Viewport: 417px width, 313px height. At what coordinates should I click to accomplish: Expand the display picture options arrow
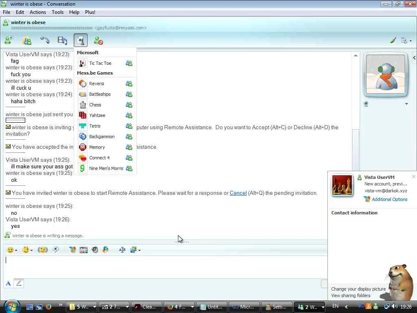(x=406, y=104)
